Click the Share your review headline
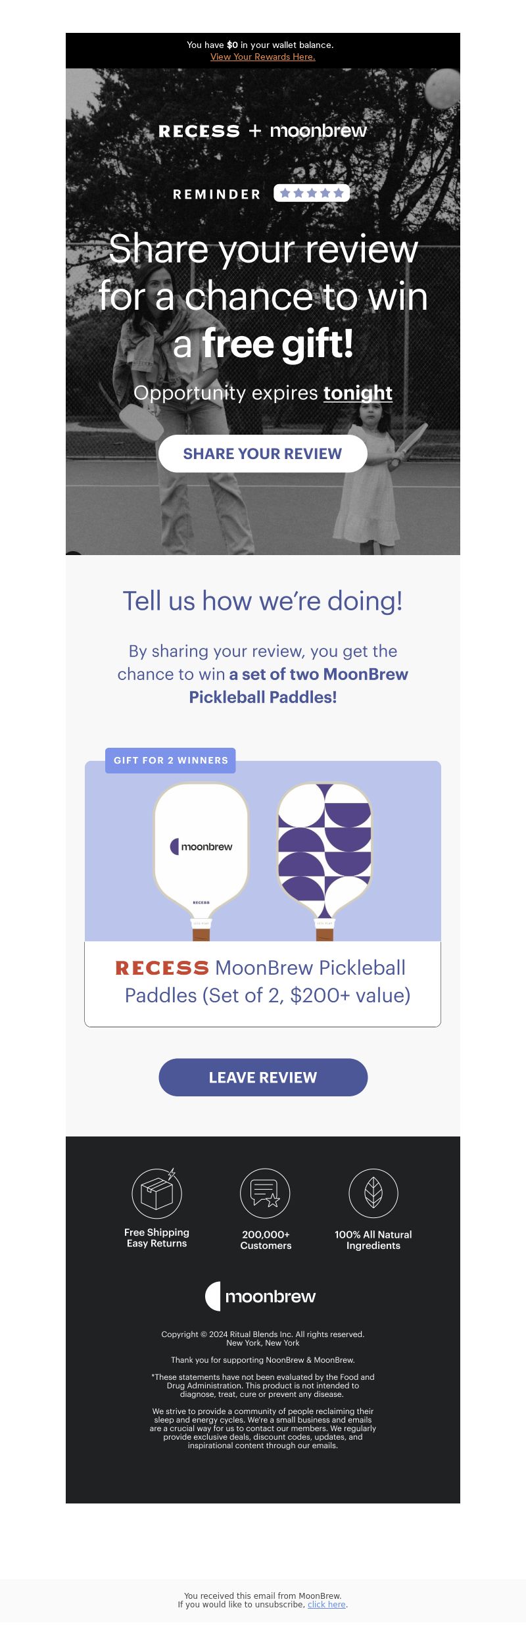 pos(263,296)
